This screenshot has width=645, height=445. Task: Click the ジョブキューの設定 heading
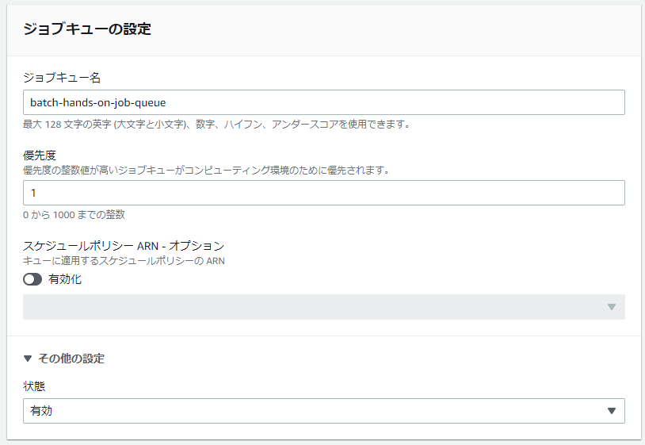tap(87, 29)
